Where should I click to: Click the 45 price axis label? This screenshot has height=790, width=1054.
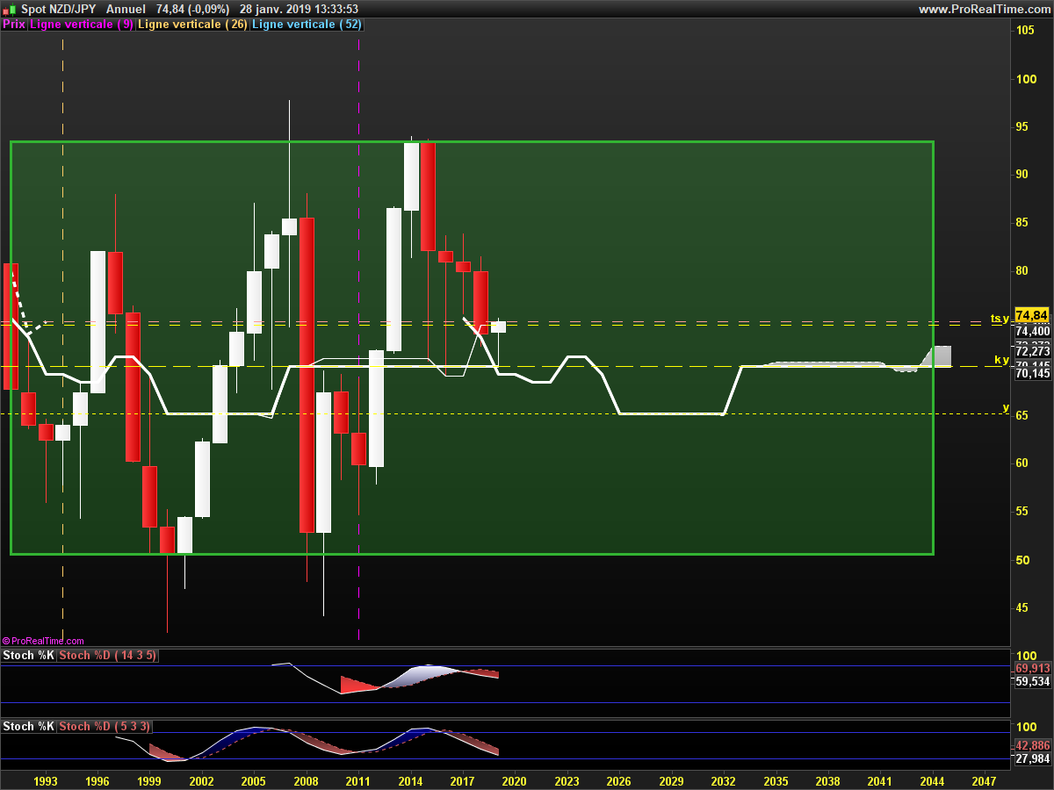coord(1022,607)
